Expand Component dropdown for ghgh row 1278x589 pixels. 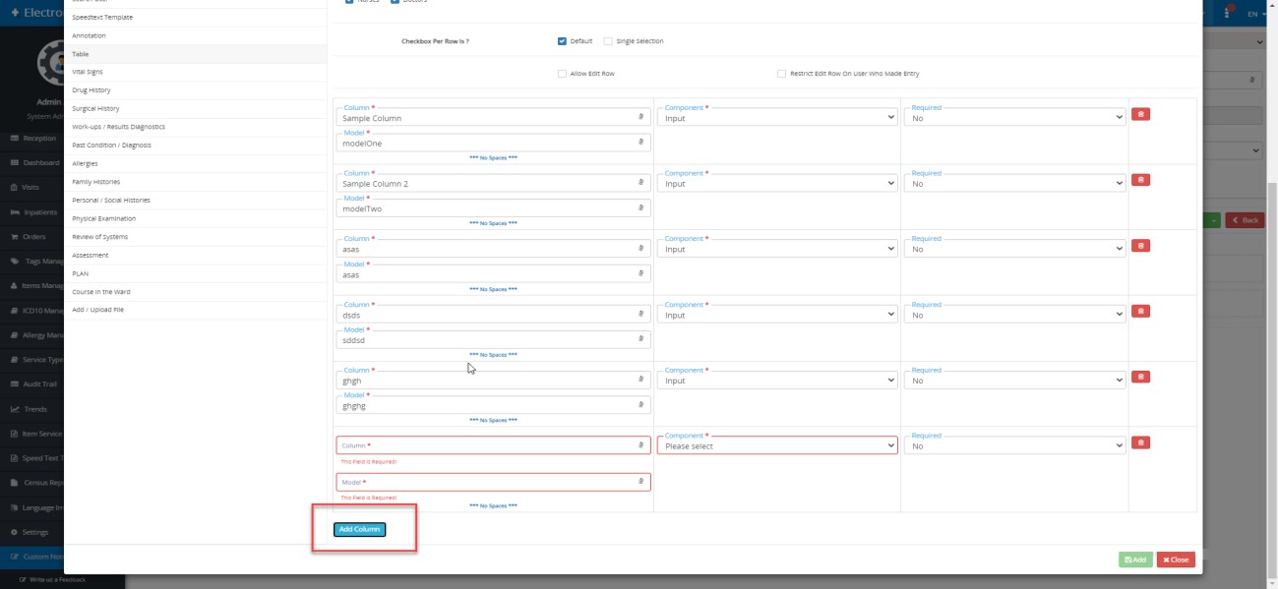click(777, 381)
